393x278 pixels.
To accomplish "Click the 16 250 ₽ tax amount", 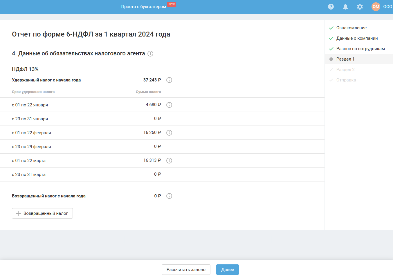I will tap(152, 132).
